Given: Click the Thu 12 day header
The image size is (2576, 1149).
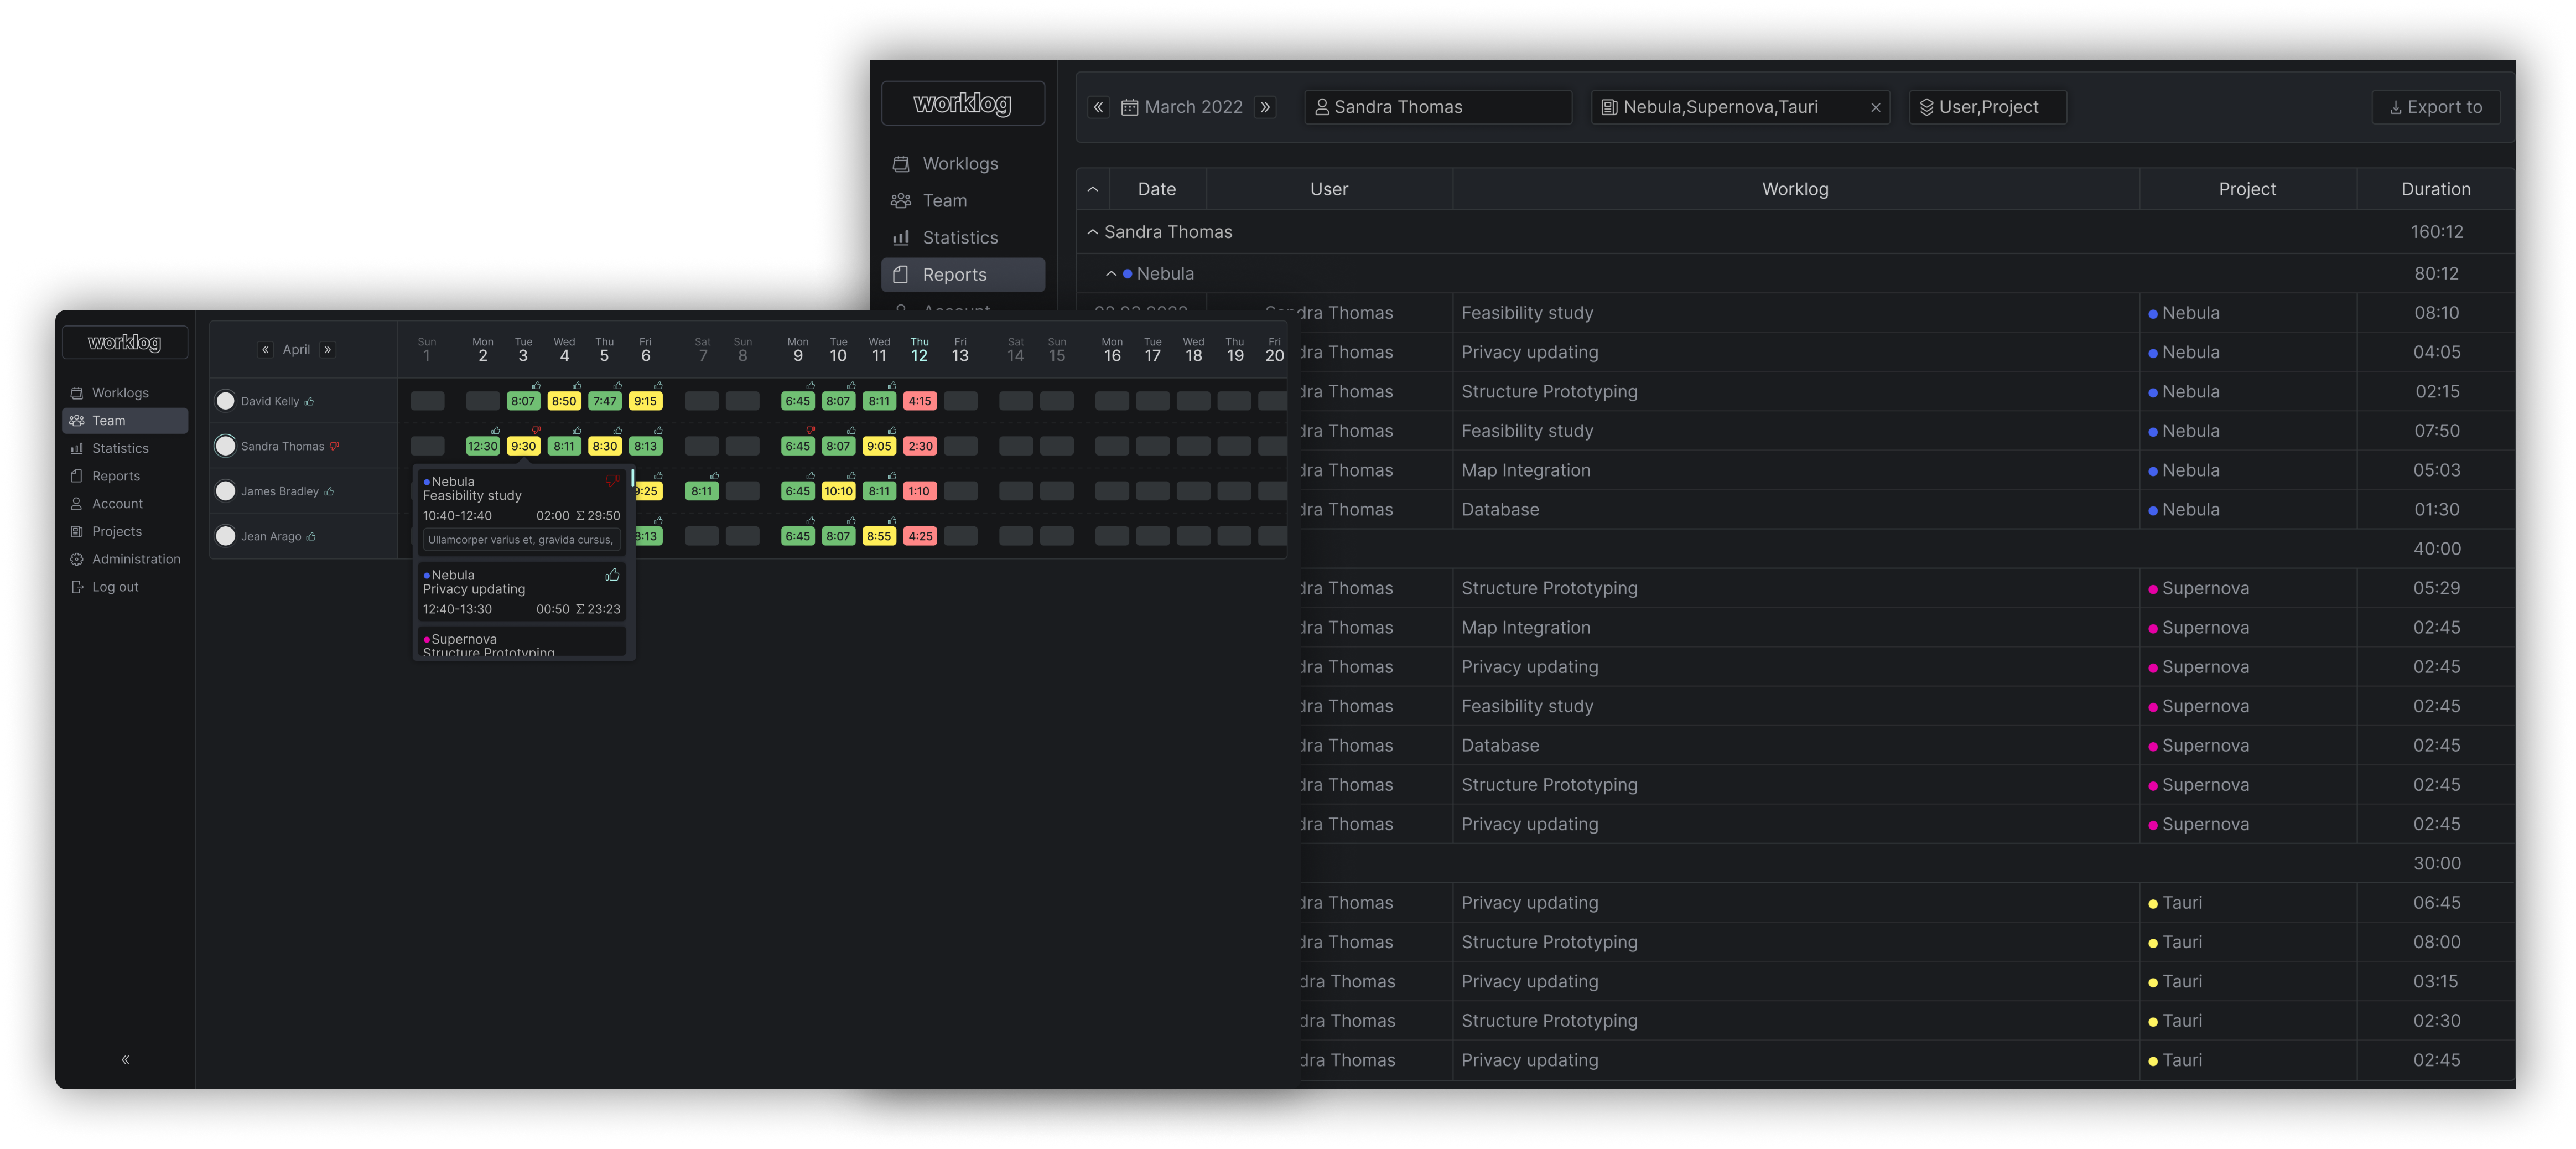Looking at the screenshot, I should [919, 350].
